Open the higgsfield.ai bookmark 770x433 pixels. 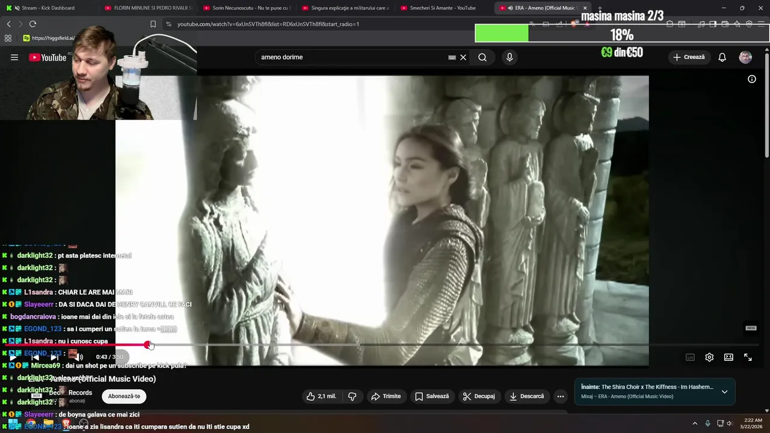(x=49, y=38)
